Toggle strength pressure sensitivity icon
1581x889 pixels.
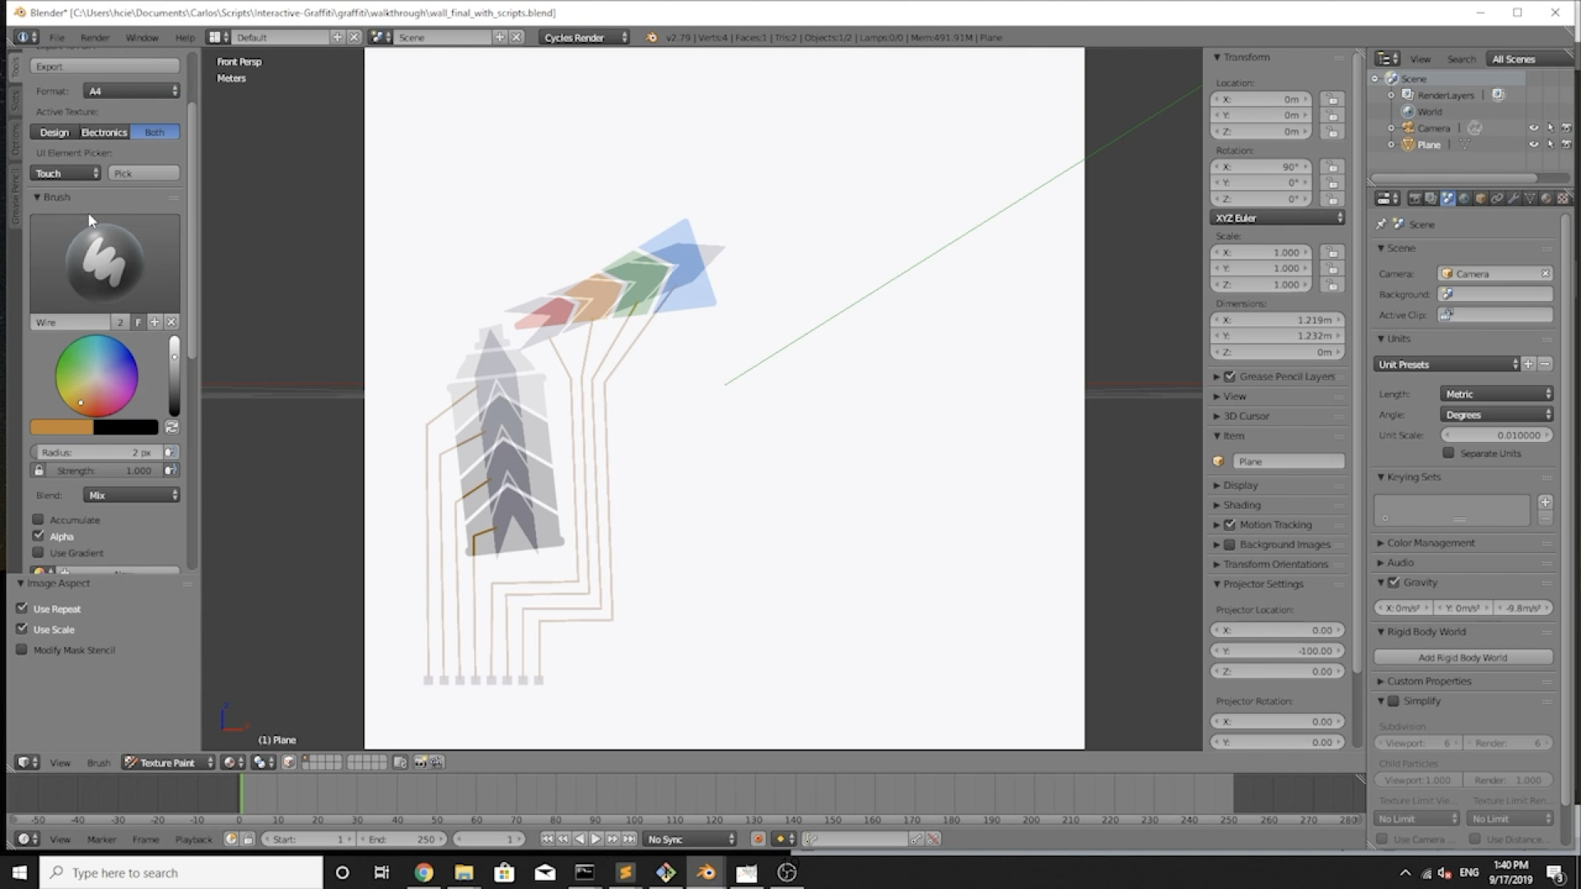click(x=170, y=470)
